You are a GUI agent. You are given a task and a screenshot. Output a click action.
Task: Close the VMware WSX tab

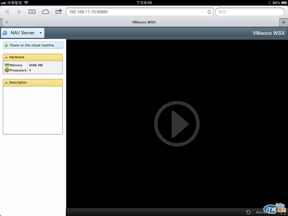click(6, 22)
